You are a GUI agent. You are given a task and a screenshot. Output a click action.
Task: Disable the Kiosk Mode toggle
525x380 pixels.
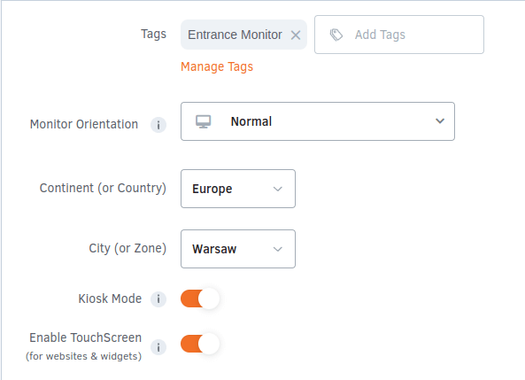(x=200, y=299)
